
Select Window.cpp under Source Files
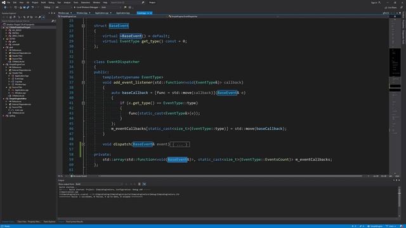(20, 93)
